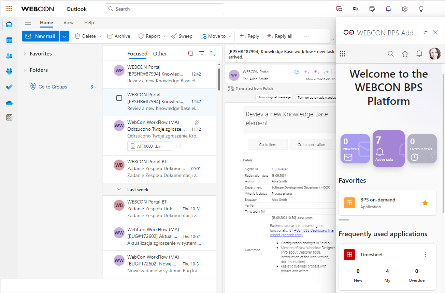
Task: Open the app launcher grid in Outlook
Action: click(9, 9)
